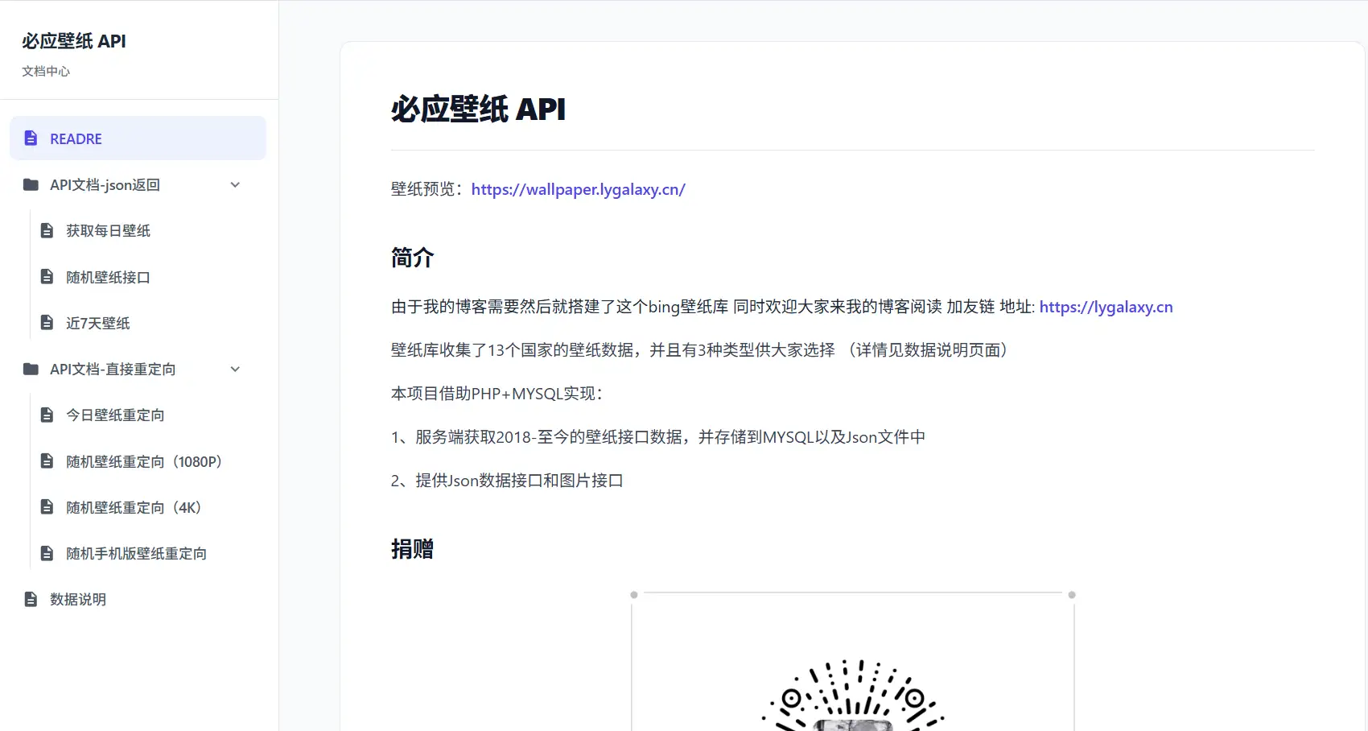Click the file icon beside 近7天壁纸

click(47, 323)
